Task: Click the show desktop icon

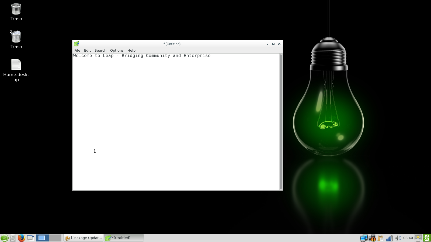Action: click(x=31, y=238)
